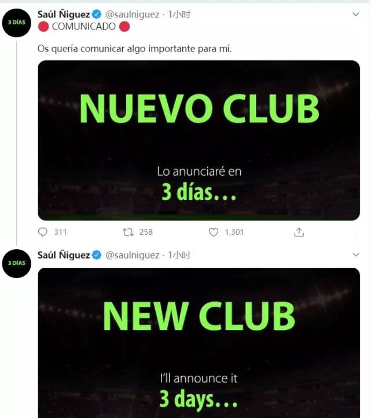Open the NEW CLUB image
This screenshot has width=371, height=418.
pyautogui.click(x=199, y=343)
